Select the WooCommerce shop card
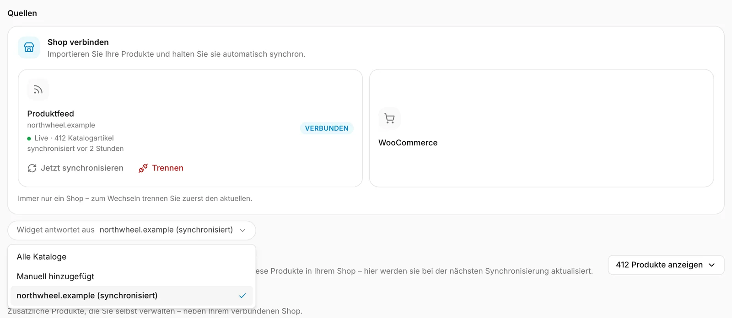 click(541, 128)
